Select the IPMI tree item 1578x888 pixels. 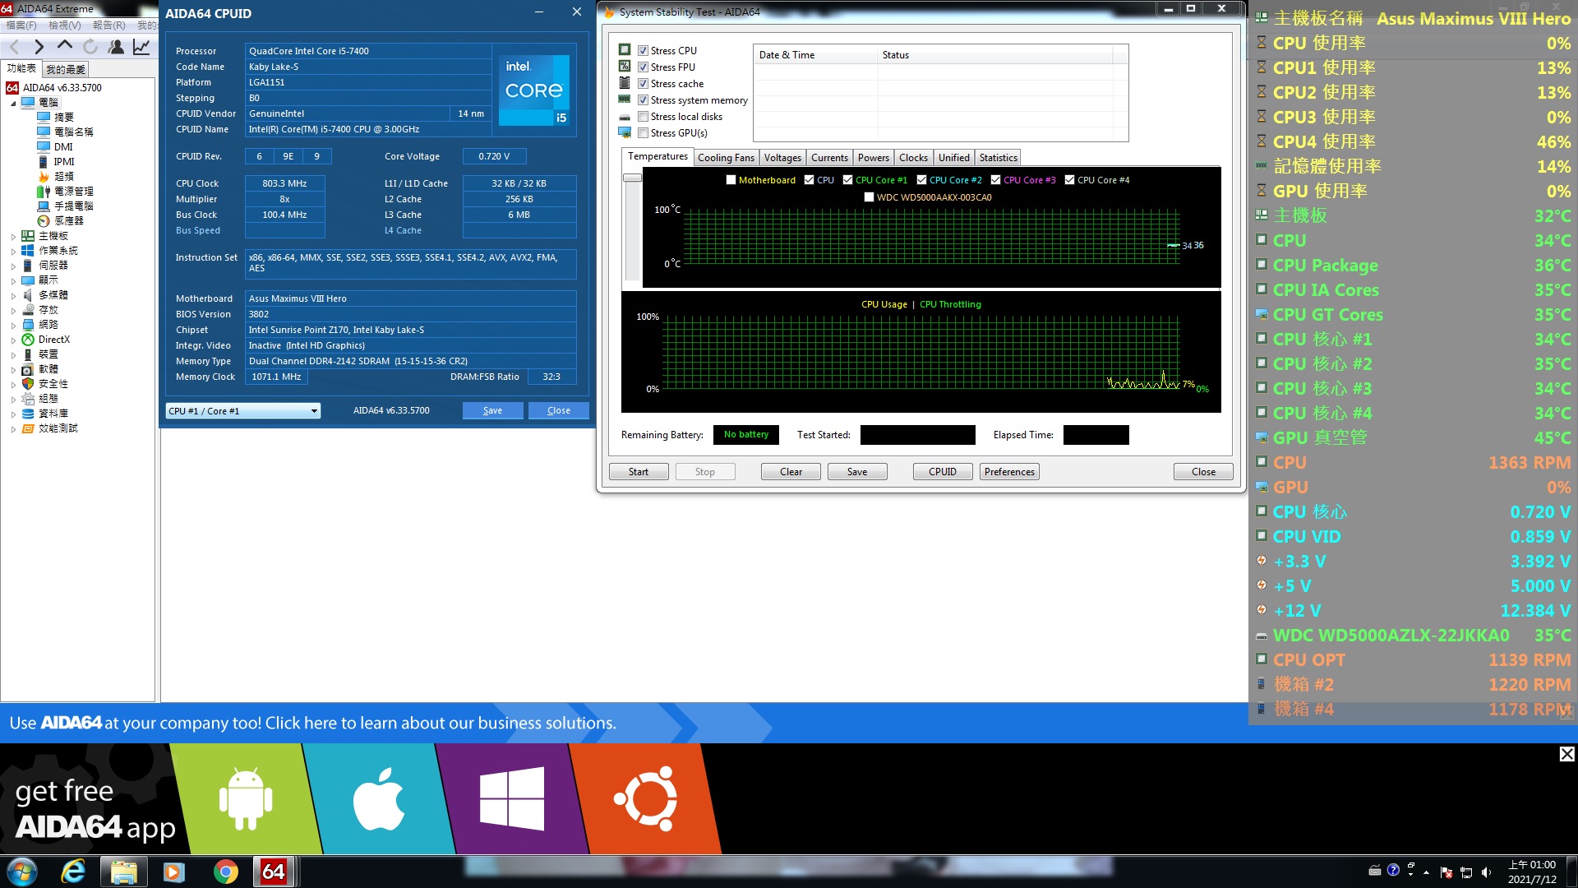[x=55, y=162]
